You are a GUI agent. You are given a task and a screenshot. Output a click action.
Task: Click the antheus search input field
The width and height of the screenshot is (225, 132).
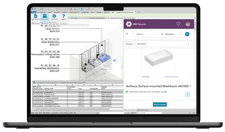[147, 34]
